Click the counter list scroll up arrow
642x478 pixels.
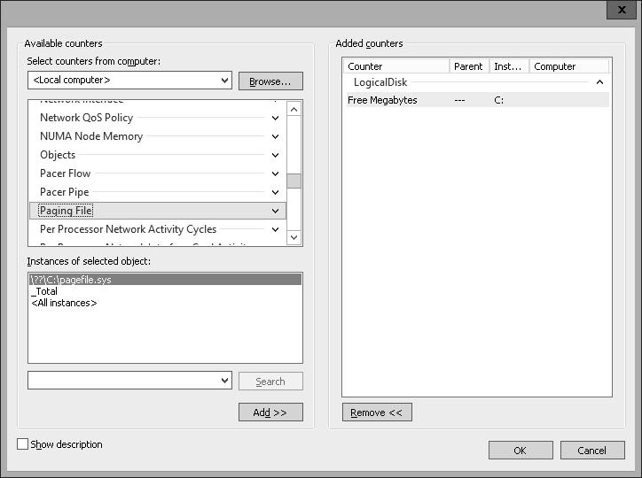pos(294,109)
